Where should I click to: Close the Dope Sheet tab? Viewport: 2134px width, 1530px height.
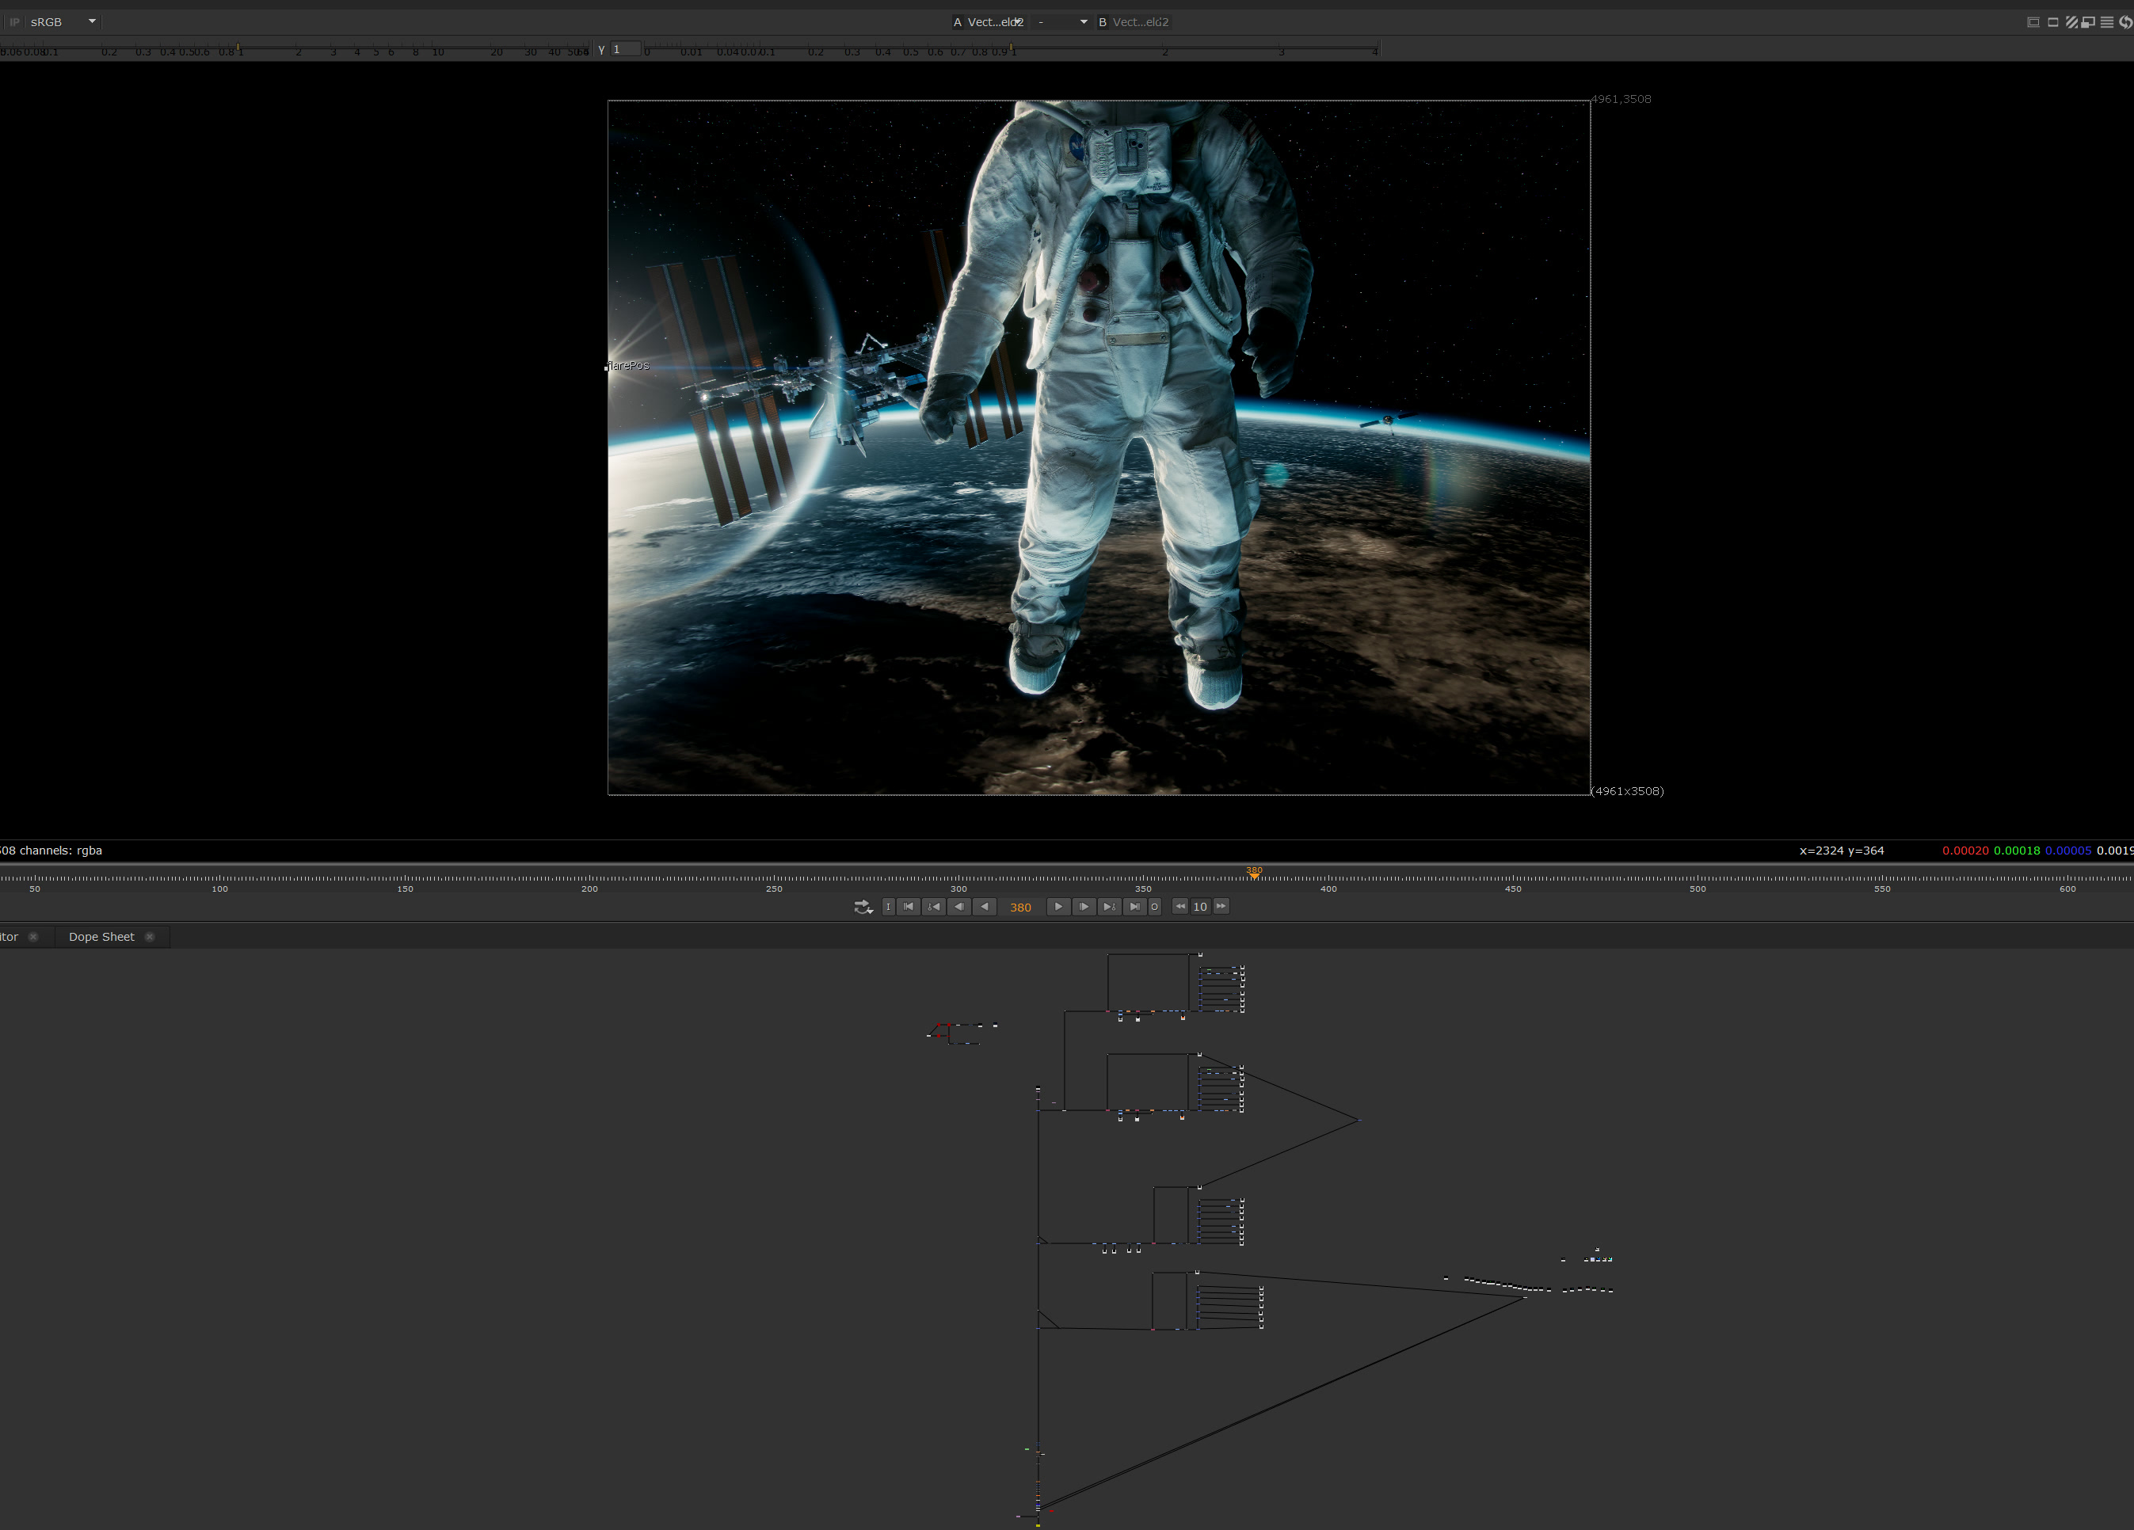(x=150, y=937)
